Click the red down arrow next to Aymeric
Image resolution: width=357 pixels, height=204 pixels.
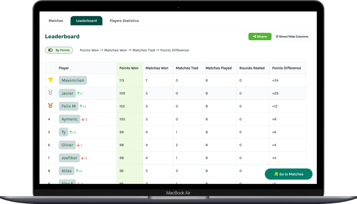pos(83,119)
